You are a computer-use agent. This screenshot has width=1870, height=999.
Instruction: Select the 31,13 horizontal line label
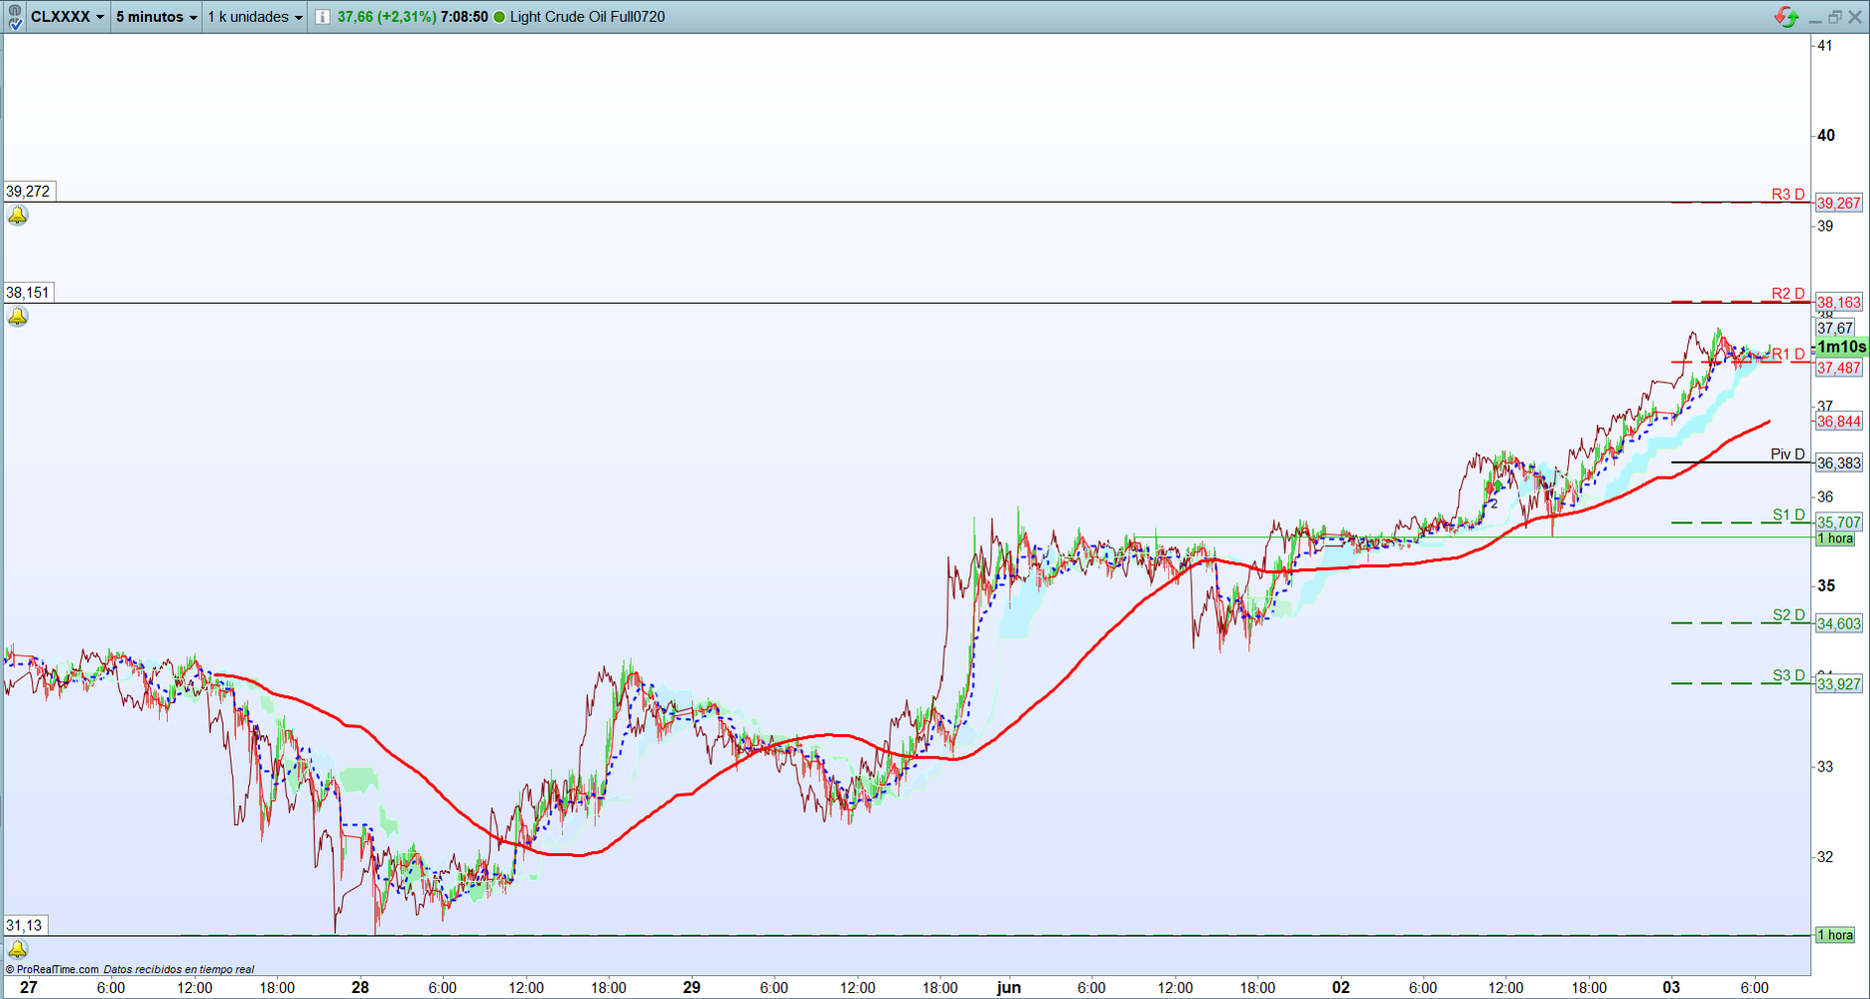pos(24,925)
